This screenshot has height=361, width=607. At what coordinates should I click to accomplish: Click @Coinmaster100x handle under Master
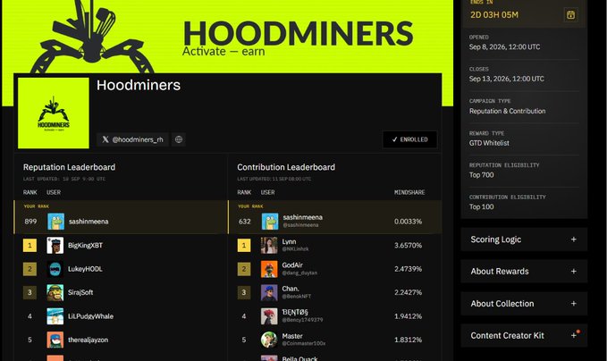pos(304,344)
